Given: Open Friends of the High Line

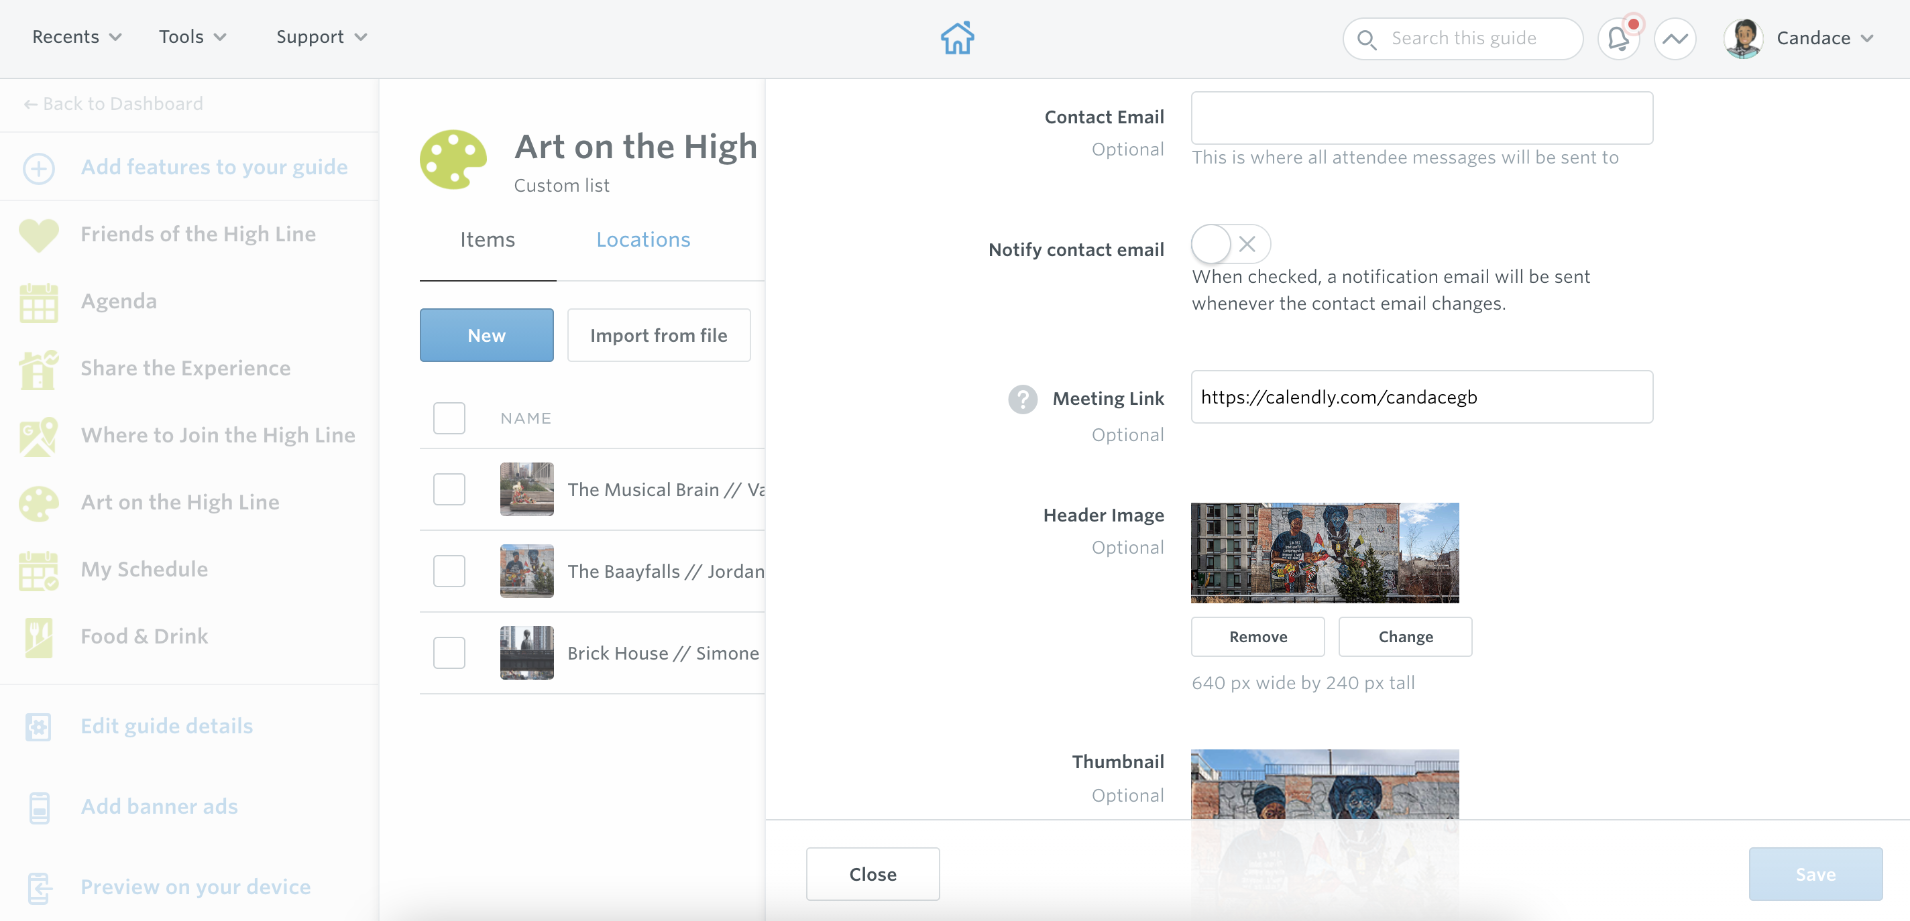Looking at the screenshot, I should click(198, 234).
